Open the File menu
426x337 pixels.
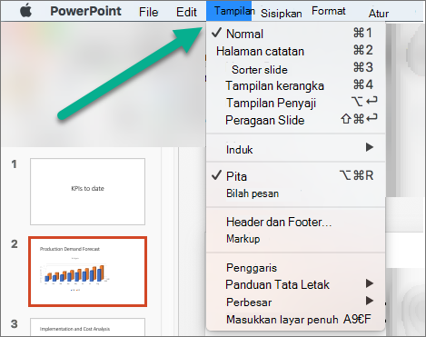(x=148, y=12)
